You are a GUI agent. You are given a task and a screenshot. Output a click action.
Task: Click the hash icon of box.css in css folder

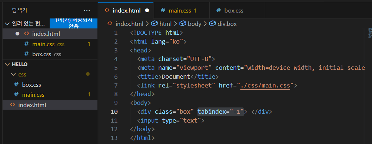coord(16,85)
